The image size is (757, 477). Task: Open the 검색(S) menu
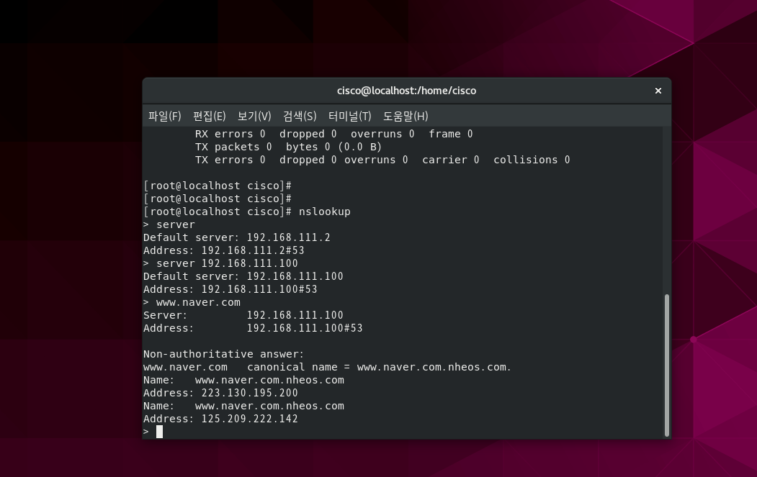pyautogui.click(x=300, y=117)
